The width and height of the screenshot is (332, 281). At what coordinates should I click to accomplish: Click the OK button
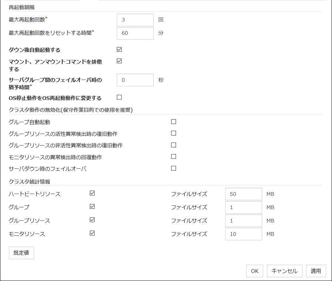254,271
